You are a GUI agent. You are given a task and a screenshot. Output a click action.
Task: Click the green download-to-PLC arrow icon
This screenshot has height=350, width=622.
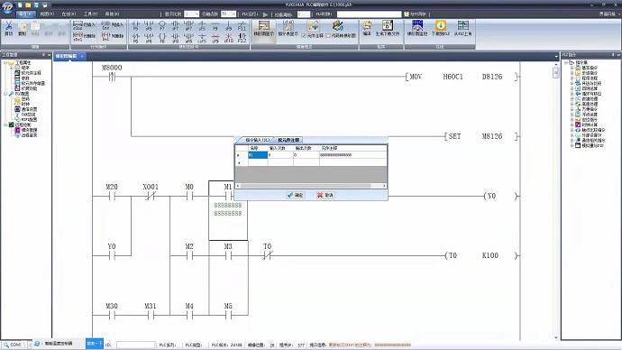[440, 29]
